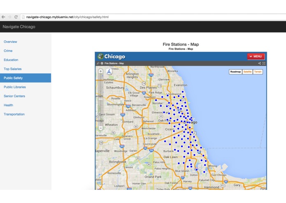
Task: Click the Arlington Heights label on the map
Action: coord(132,76)
